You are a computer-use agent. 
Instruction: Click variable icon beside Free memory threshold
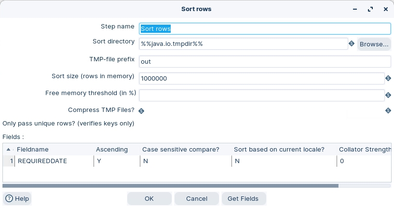[388, 96]
